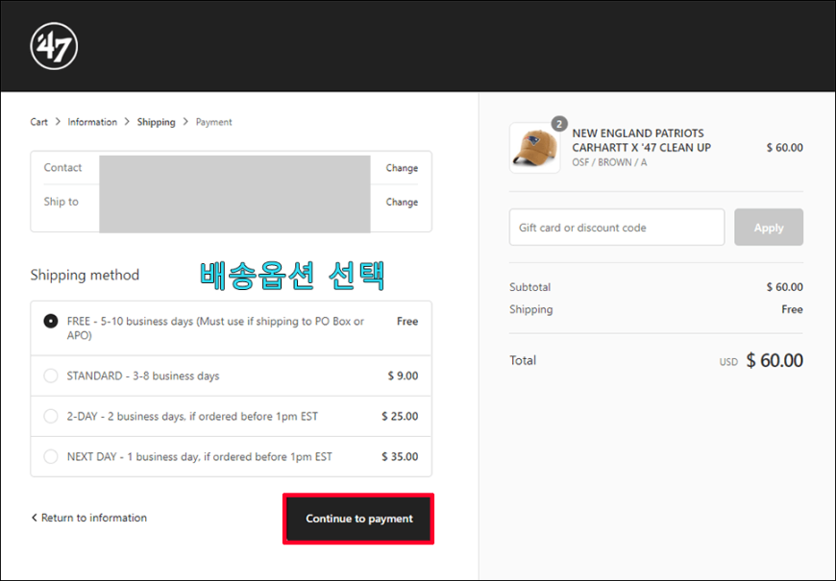Viewport: 836px width, 581px height.
Task: Choose 2-DAY shipping radio button
Action: [x=51, y=416]
